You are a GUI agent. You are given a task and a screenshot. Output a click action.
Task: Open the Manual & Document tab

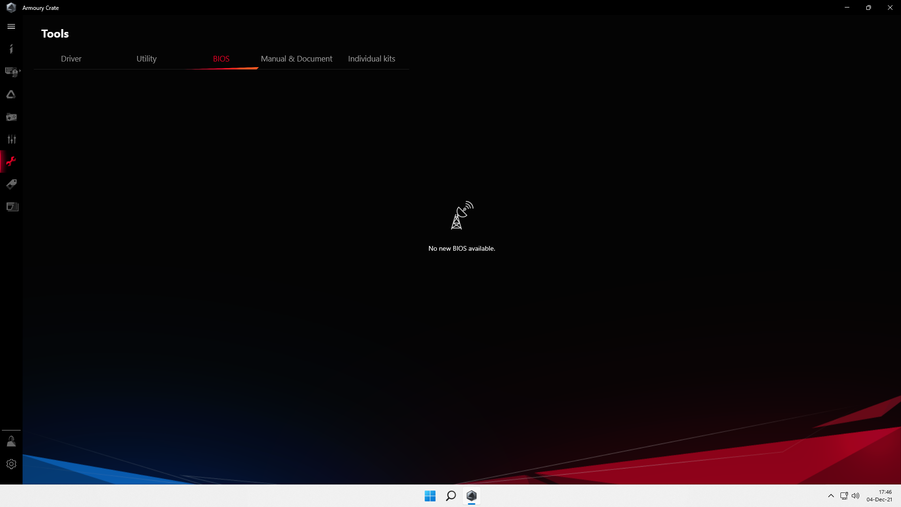click(296, 59)
